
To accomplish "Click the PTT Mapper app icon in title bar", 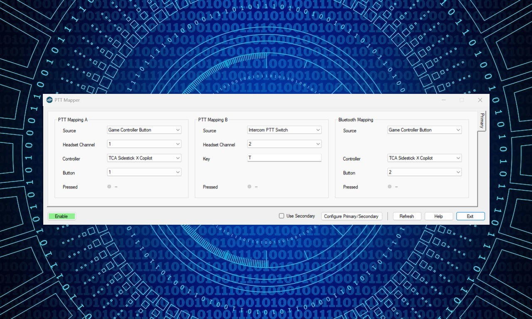I will (49, 100).
